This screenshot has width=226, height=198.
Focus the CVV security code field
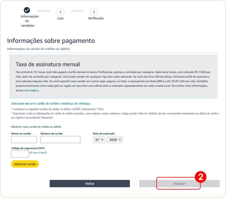click(20, 154)
